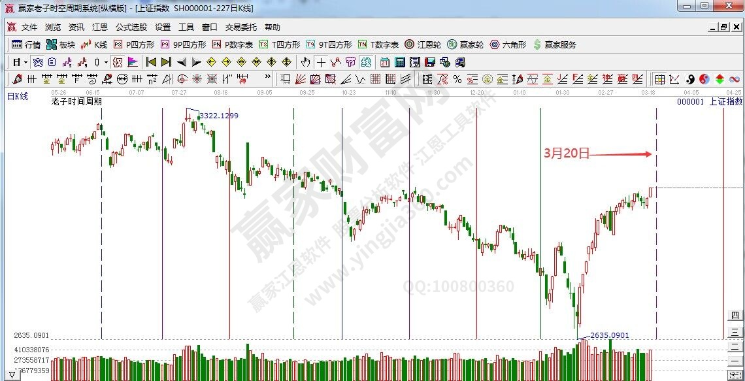Open the 公式选股 menu
The height and width of the screenshot is (381, 745).
[131, 27]
